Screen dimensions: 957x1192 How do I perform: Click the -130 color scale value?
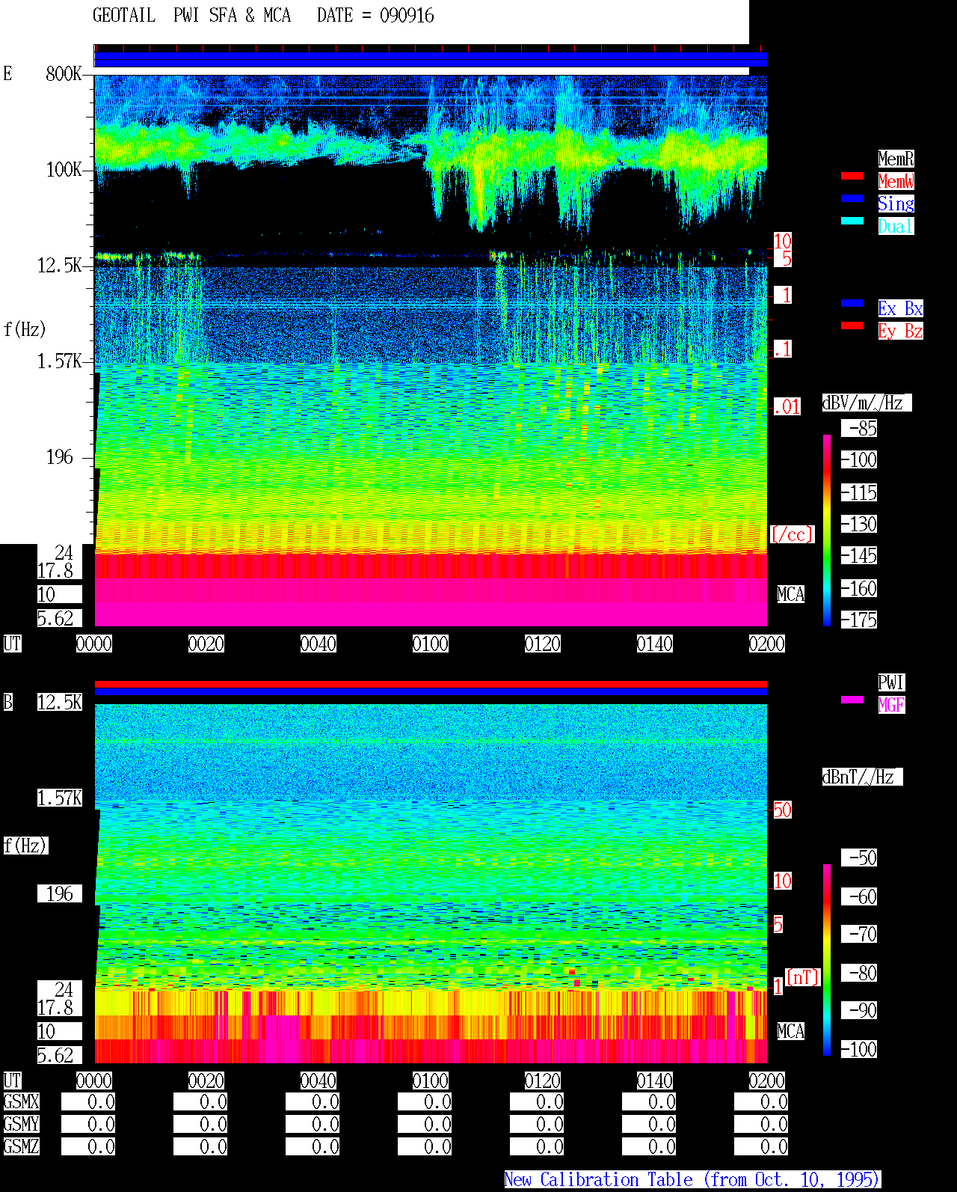(859, 524)
